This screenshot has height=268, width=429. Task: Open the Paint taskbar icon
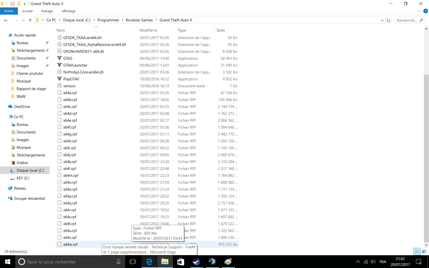[228, 262]
